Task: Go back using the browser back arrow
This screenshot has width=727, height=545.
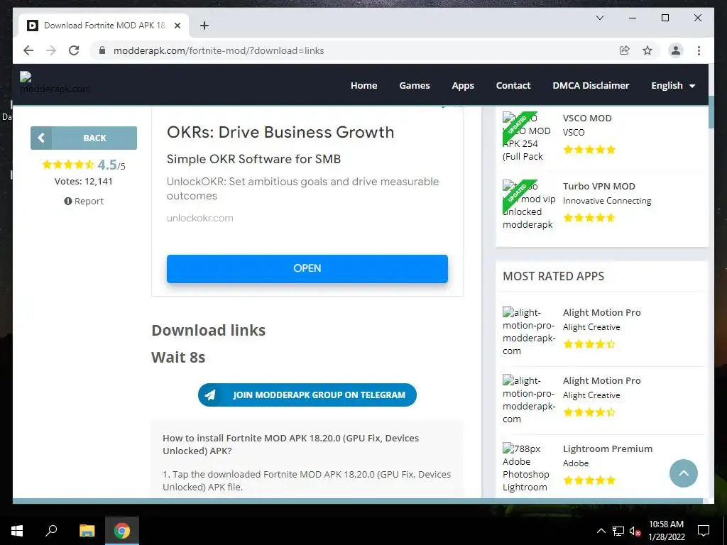Action: click(28, 50)
